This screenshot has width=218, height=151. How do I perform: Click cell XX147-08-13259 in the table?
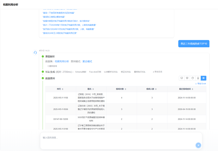pos(61,119)
